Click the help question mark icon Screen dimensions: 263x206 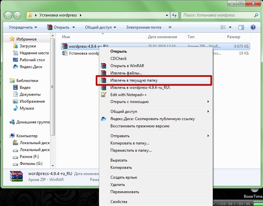point(253,27)
